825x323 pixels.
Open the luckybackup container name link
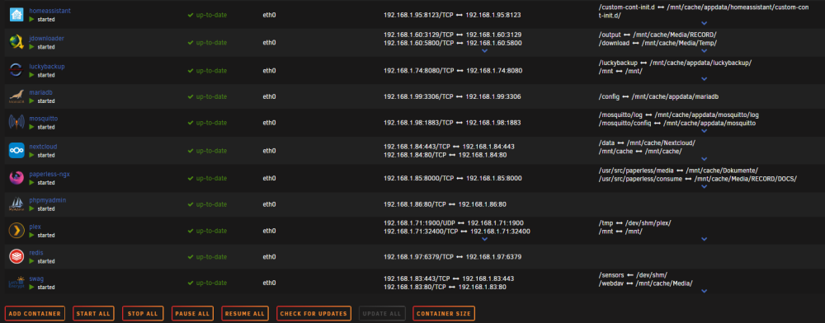click(x=47, y=66)
